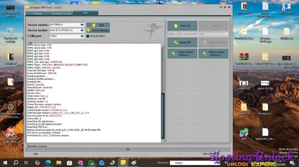Click the log scrollbar thumb
The width and height of the screenshot is (299, 167).
163,116
